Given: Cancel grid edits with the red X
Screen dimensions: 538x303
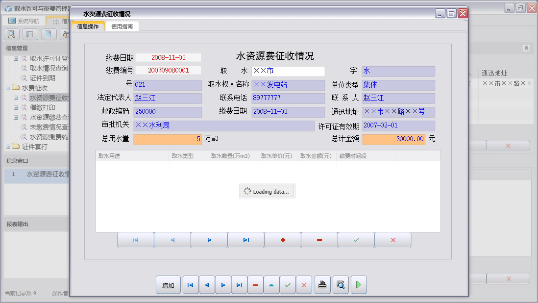Looking at the screenshot, I should [x=393, y=240].
